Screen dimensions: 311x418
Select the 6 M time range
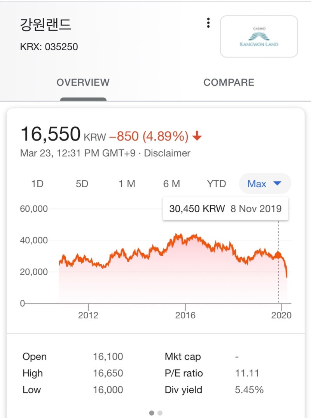[x=171, y=184]
